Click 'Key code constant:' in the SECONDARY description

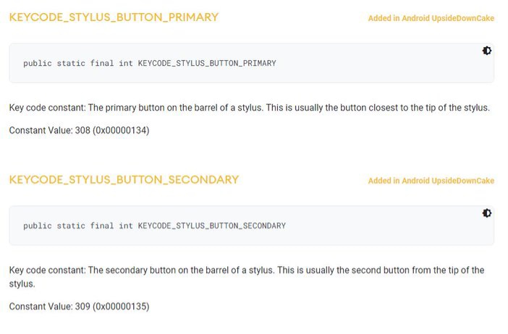[46, 270]
